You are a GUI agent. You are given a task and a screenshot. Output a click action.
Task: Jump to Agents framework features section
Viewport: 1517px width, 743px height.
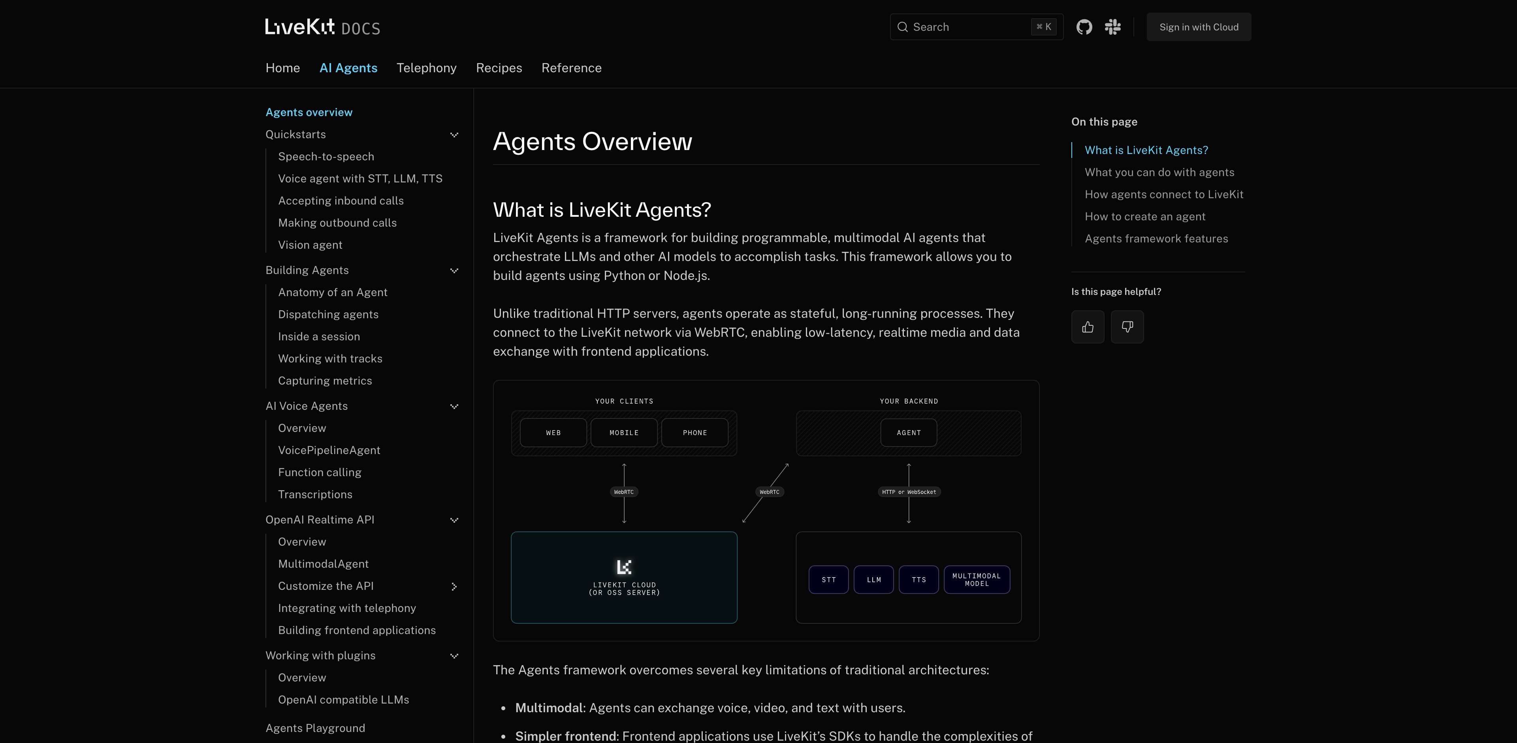point(1156,239)
